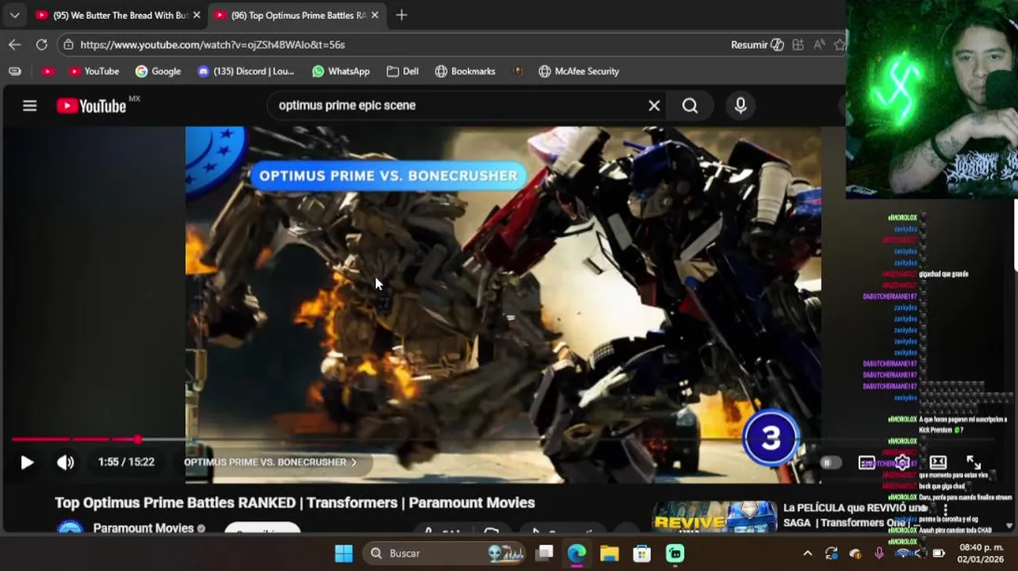Open the YouTube bookmark
The width and height of the screenshot is (1018, 571).
tap(94, 71)
